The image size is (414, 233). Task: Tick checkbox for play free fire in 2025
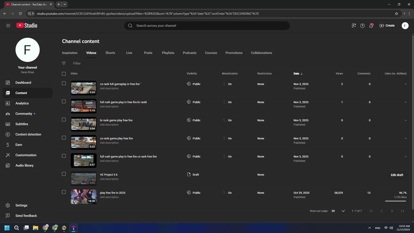coord(64,192)
